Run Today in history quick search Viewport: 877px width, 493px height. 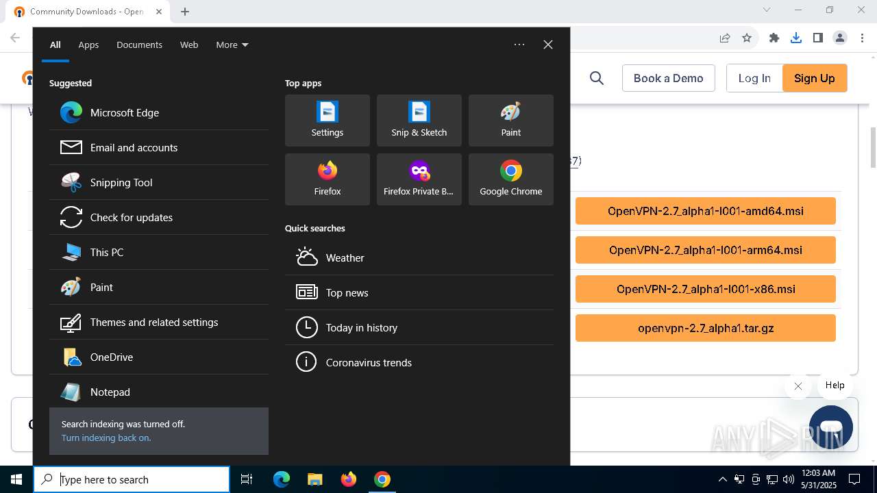point(419,328)
